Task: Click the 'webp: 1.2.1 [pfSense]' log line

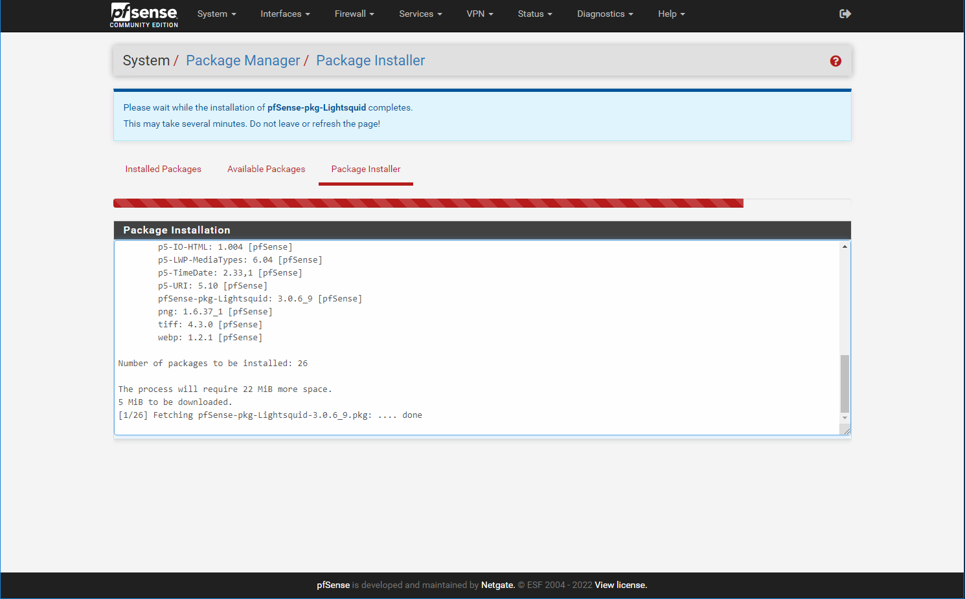Action: point(210,338)
